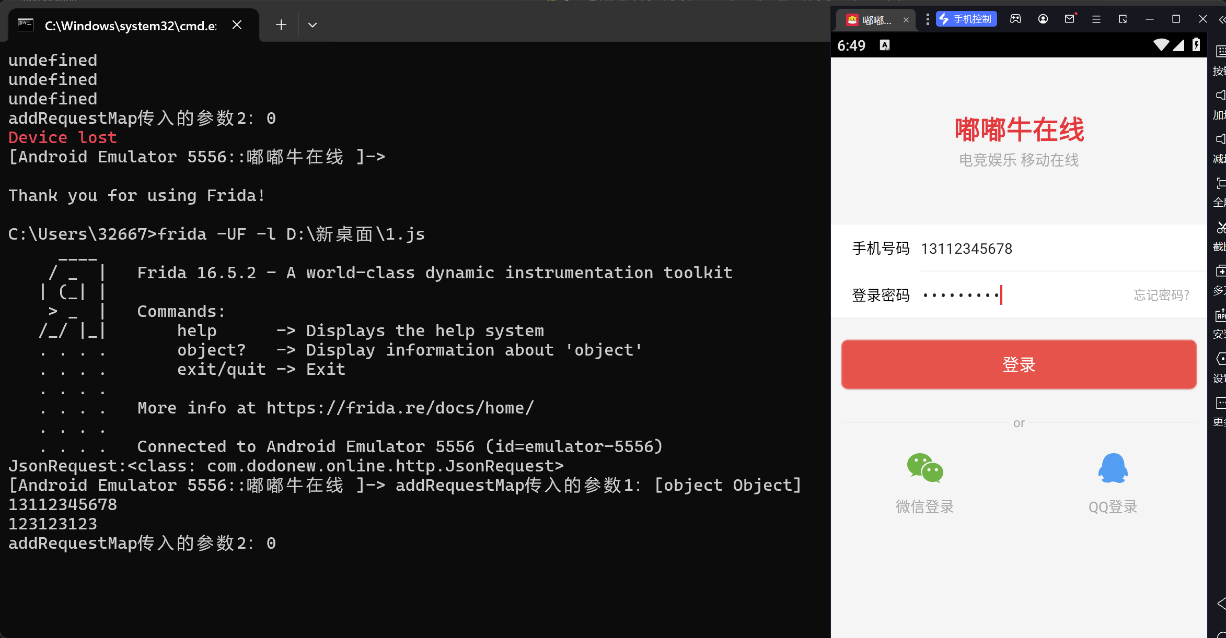Click the terminal output line 123123123
This screenshot has width=1226, height=638.
(53, 524)
